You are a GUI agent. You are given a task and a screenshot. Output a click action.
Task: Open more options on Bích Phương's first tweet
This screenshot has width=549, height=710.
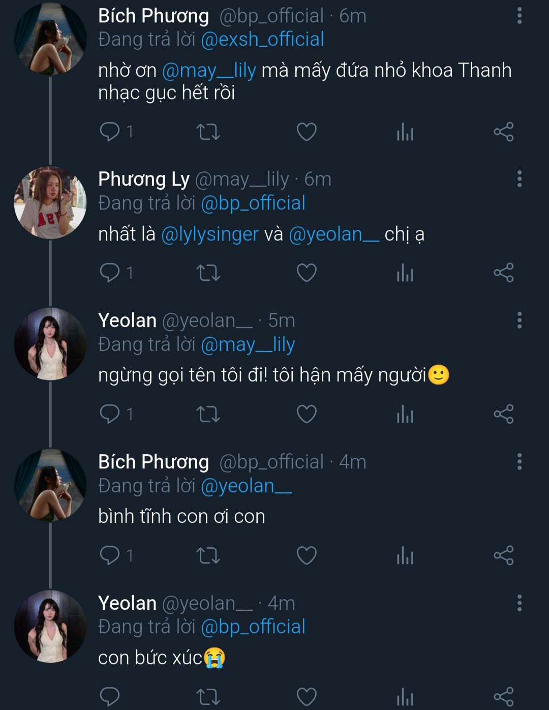coord(519,16)
